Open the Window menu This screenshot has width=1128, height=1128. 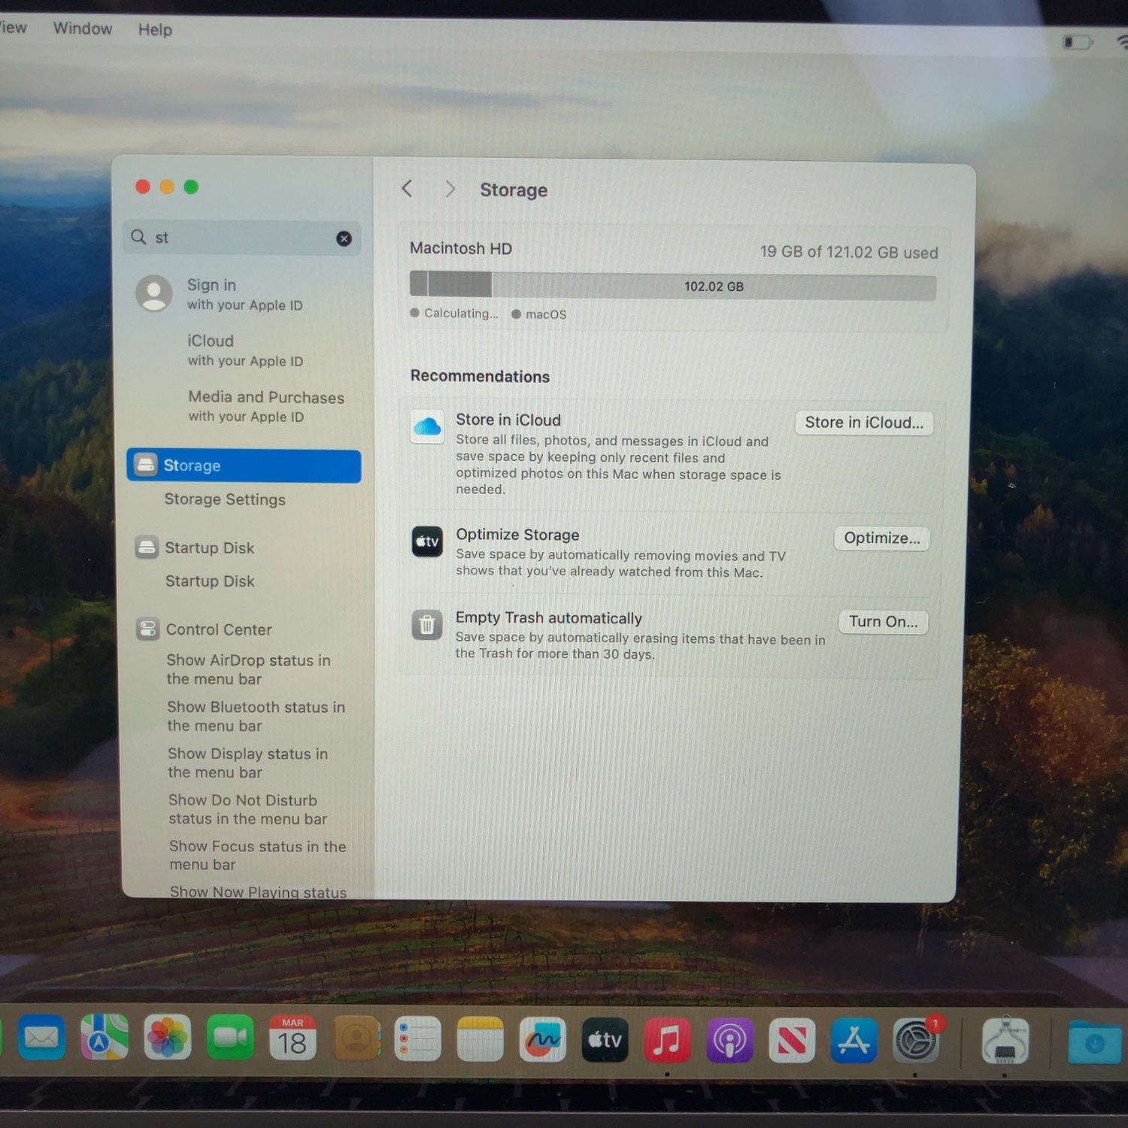click(x=83, y=29)
